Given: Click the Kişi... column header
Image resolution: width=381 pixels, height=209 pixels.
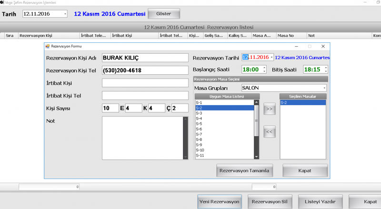Looking at the screenshot, I should tap(195, 36).
